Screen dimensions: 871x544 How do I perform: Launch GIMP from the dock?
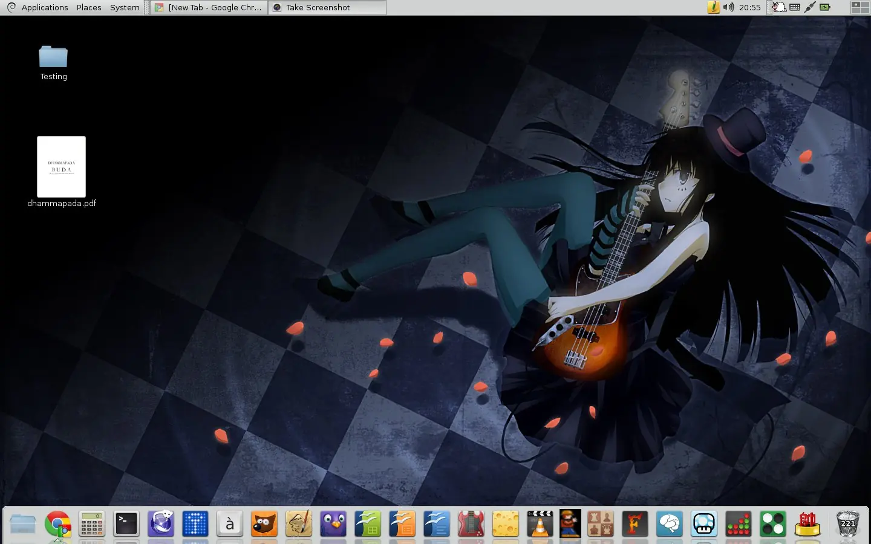pos(264,523)
